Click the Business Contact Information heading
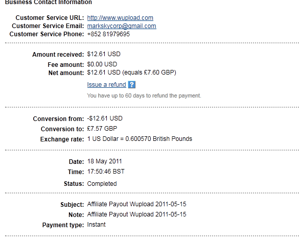 [49, 2]
